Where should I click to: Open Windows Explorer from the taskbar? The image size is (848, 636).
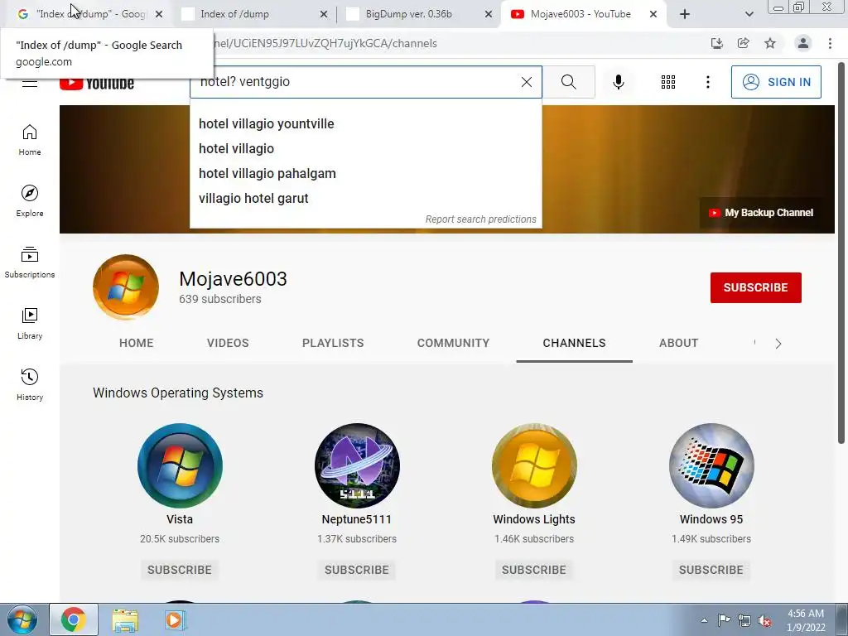125,620
